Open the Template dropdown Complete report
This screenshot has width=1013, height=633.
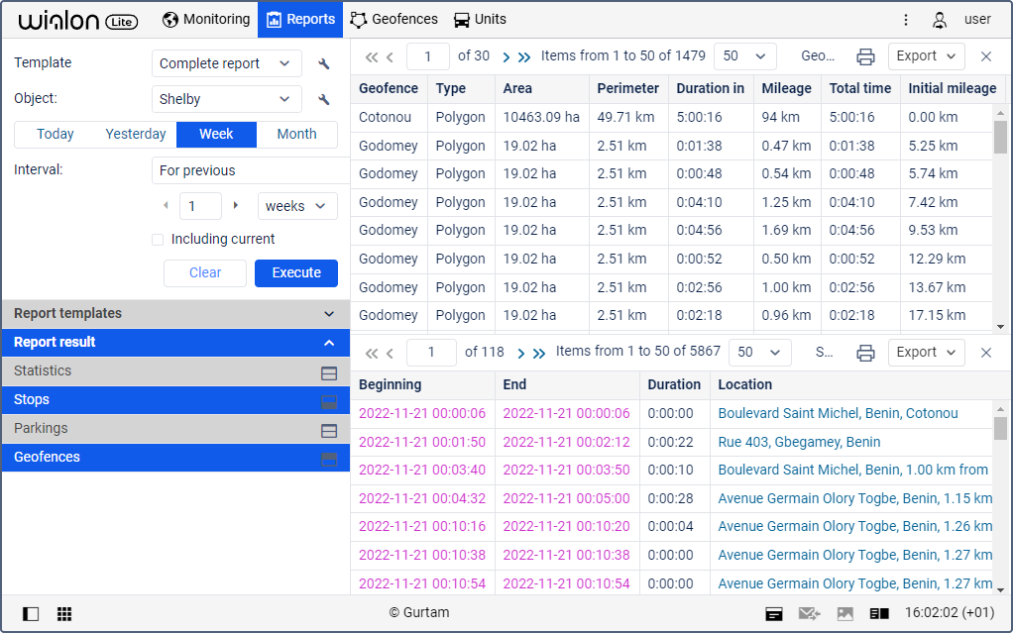pyautogui.click(x=227, y=64)
